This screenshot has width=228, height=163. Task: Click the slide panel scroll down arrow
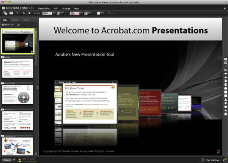click(36, 154)
